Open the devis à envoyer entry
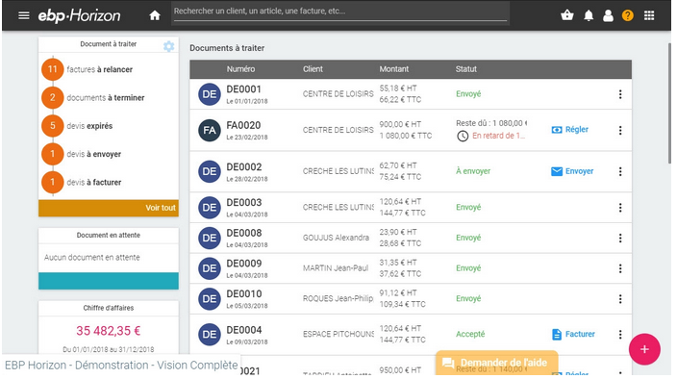677x379 pixels. tap(93, 154)
